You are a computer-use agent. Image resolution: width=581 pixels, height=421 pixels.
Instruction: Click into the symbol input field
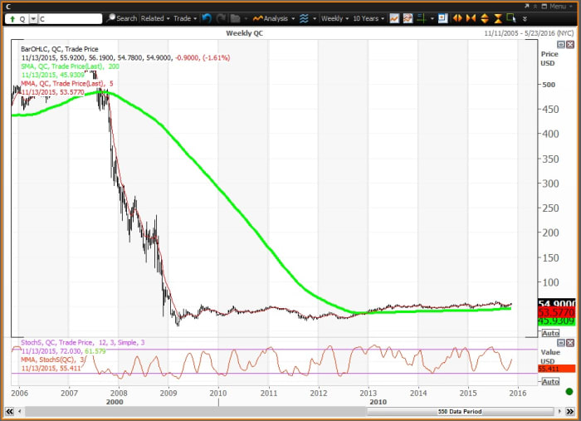70,19
